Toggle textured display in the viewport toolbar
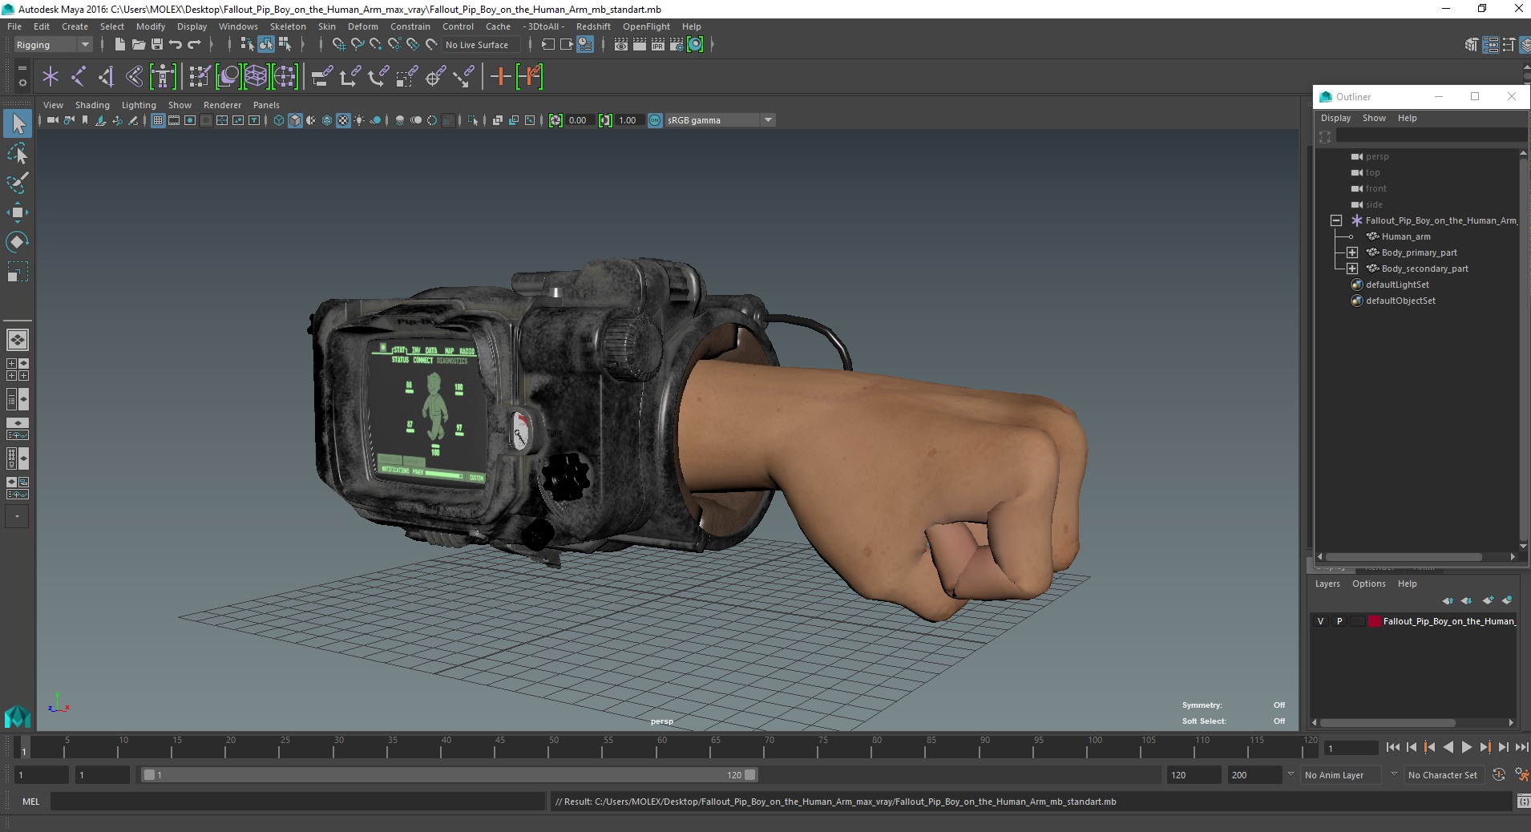This screenshot has height=832, width=1531. tap(343, 120)
